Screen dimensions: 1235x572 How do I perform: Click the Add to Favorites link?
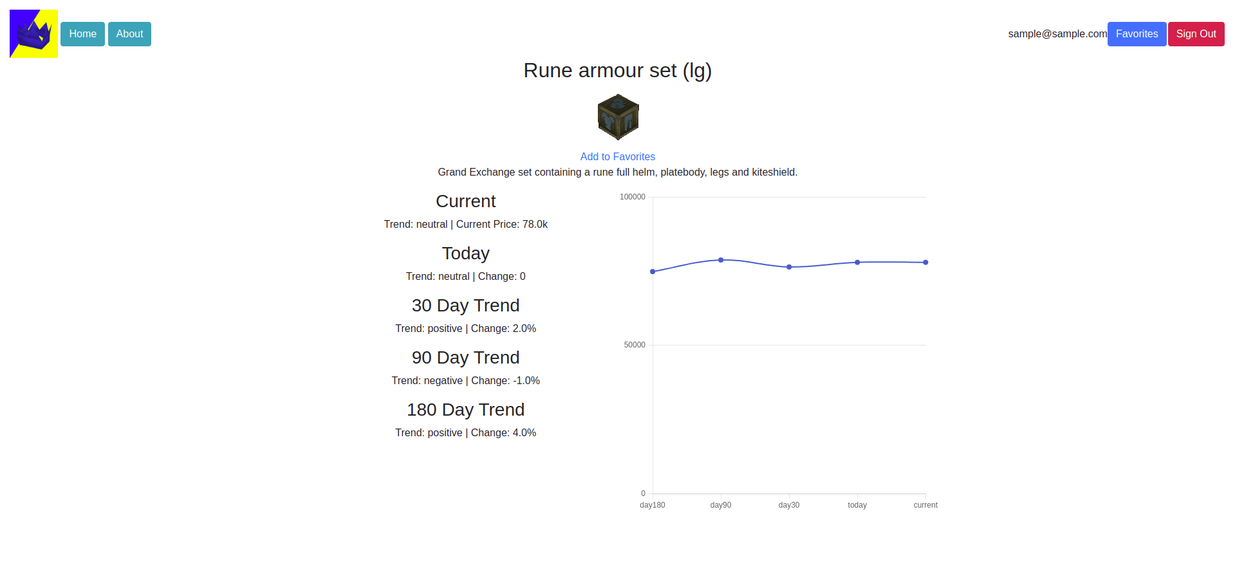tap(618, 156)
